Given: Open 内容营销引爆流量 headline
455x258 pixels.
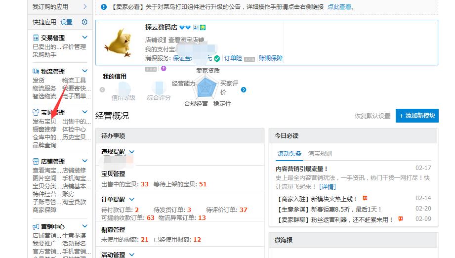Looking at the screenshot, I should 302,169.
